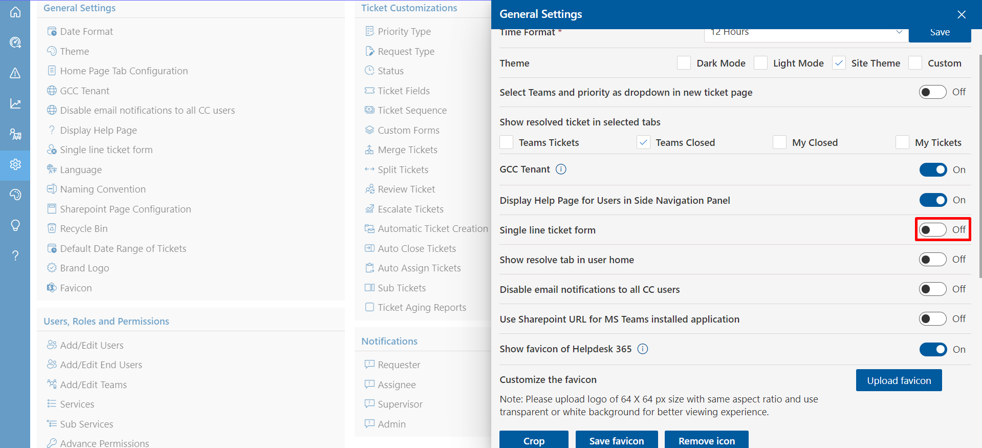
Task: Click the Save button
Action: pos(940,34)
